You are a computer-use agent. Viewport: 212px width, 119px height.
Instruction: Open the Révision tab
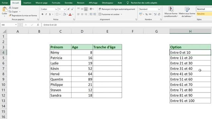point(80,3)
